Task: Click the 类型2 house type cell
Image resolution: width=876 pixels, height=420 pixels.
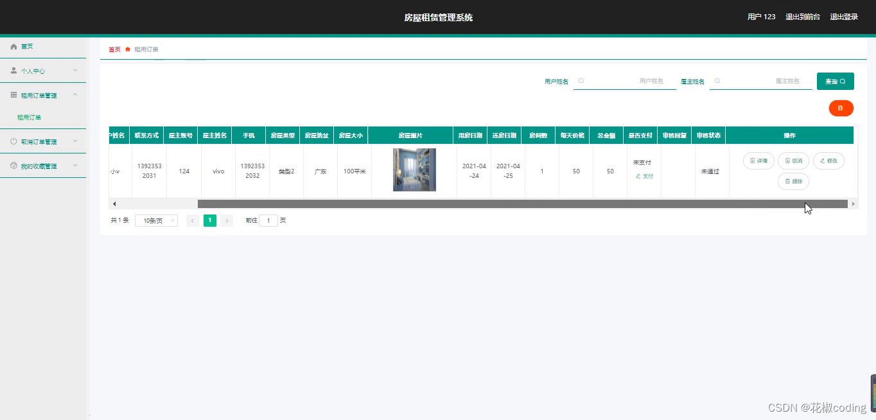Action: (286, 171)
